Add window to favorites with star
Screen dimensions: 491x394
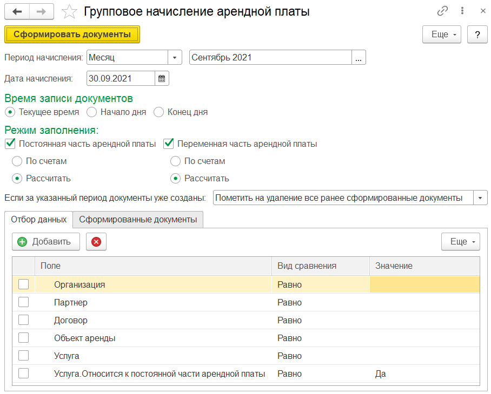tap(69, 11)
